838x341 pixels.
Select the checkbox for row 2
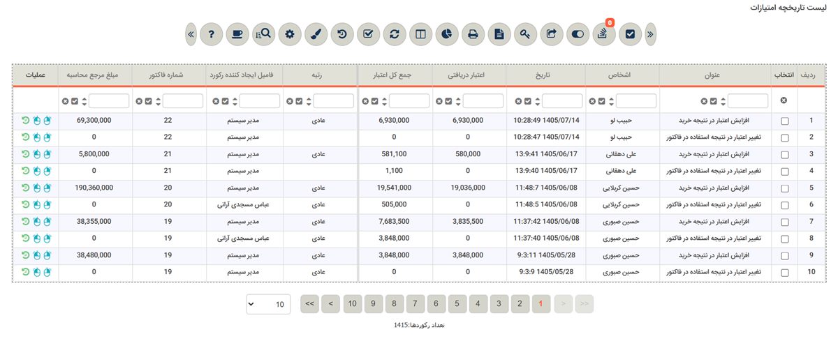(x=785, y=138)
